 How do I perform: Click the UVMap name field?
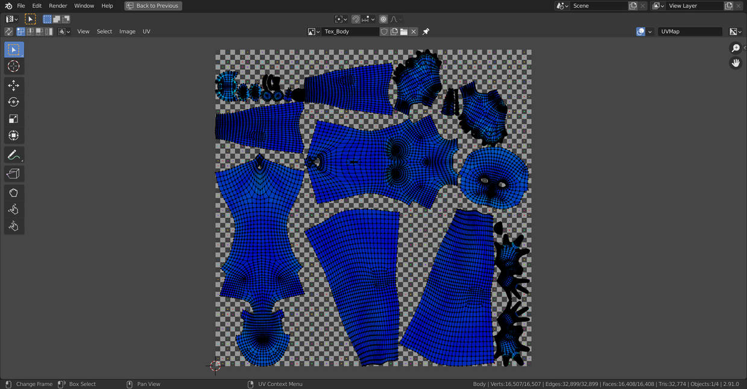click(x=690, y=31)
